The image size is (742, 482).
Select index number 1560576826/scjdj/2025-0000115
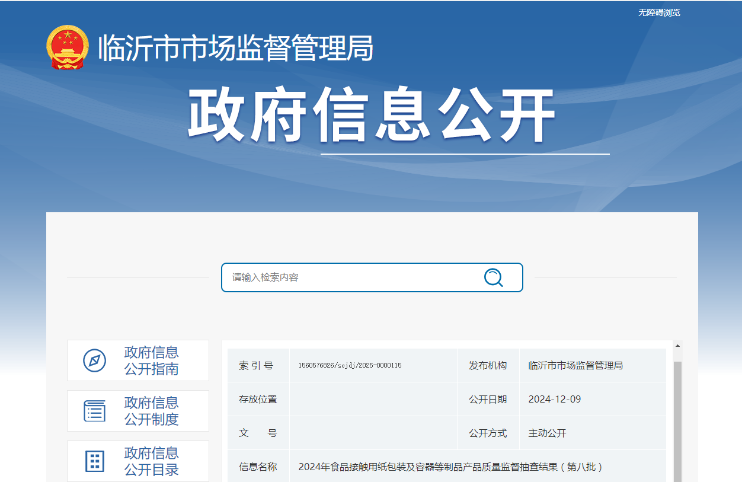click(x=350, y=366)
